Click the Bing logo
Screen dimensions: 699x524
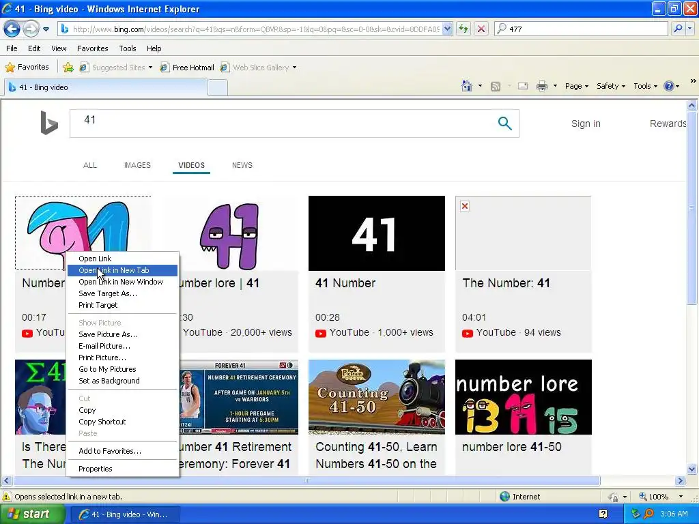(x=49, y=123)
